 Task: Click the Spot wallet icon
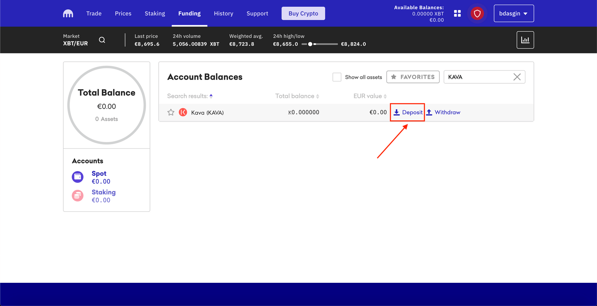[x=78, y=177]
